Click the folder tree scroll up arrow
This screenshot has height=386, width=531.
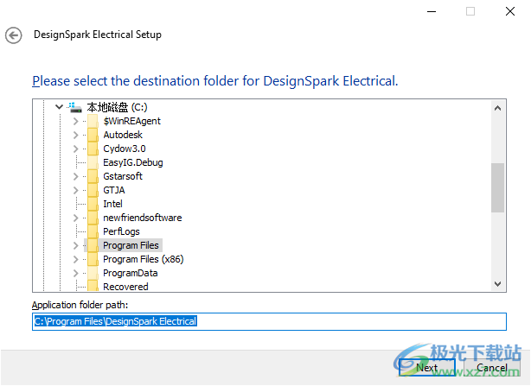(x=497, y=108)
